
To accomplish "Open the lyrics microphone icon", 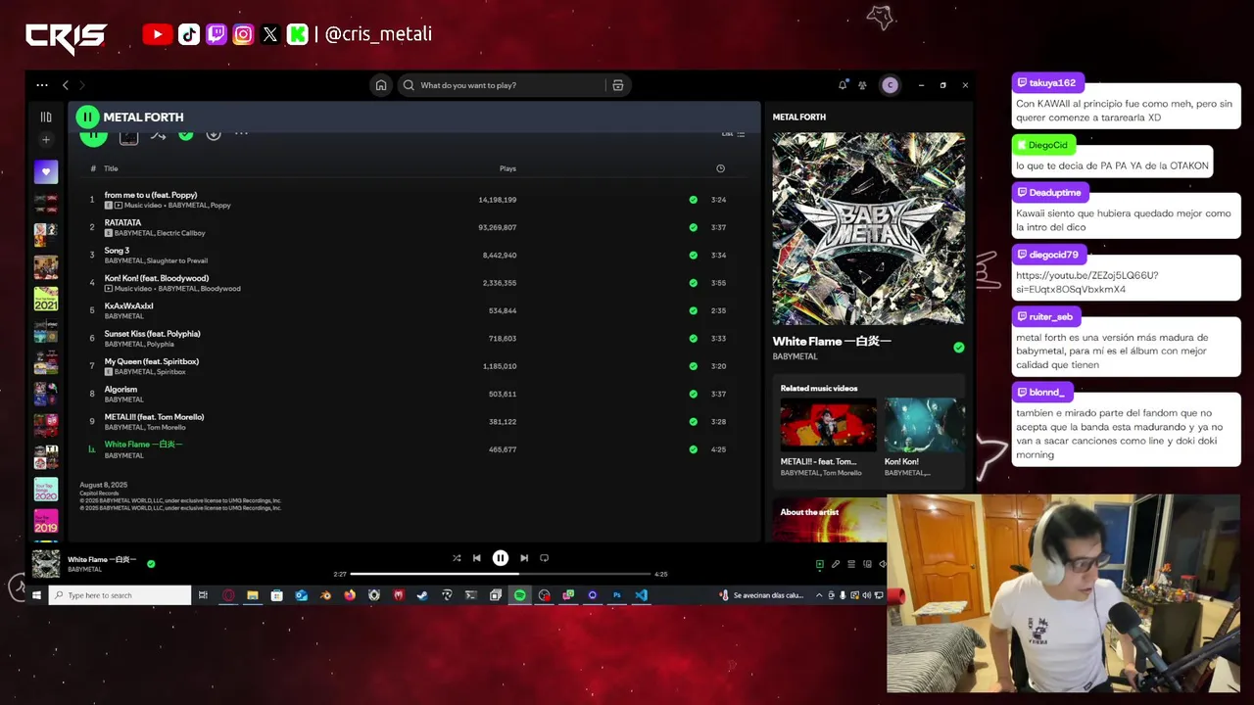I will coord(836,564).
